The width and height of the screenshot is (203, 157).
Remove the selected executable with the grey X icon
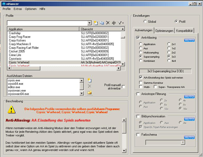[90, 86]
